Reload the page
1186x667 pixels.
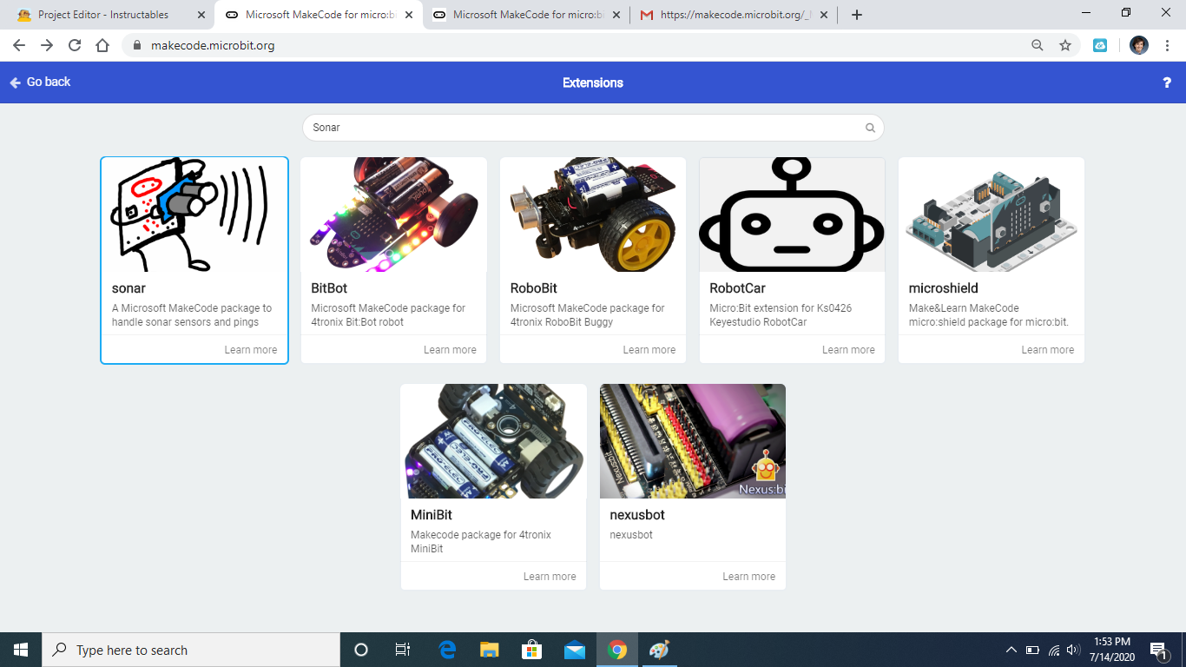[x=75, y=45]
